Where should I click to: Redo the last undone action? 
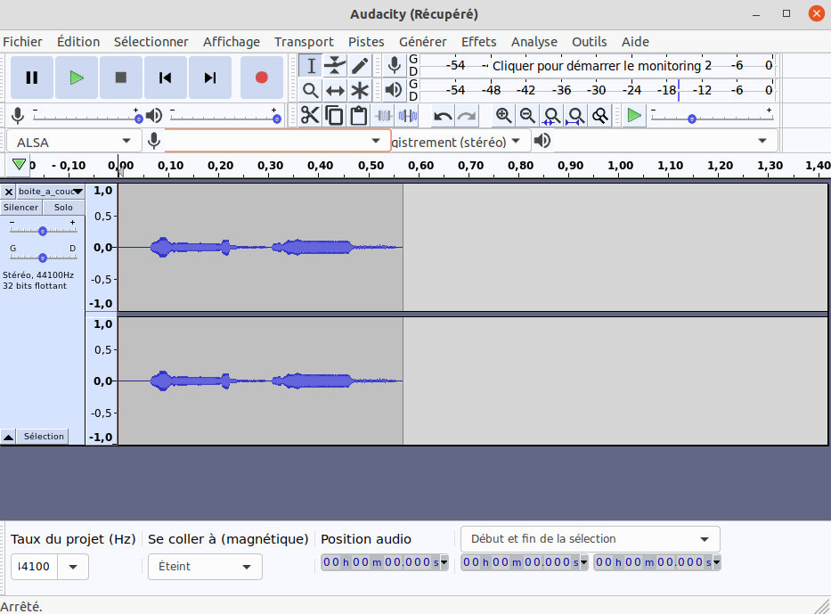click(x=467, y=116)
